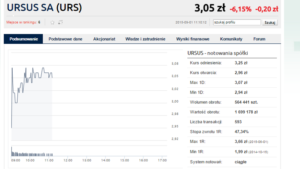
Task: Click Max 1D value 3,07 zł
Action: tap(241, 82)
